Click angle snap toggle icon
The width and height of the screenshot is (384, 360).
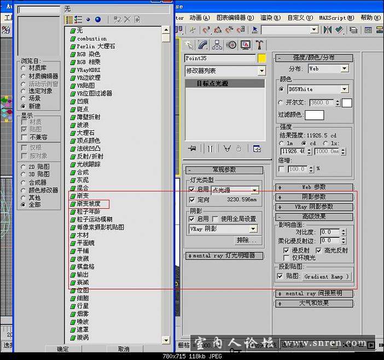(x=218, y=30)
